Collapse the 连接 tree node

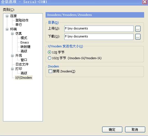pyautogui.click(x=7, y=16)
